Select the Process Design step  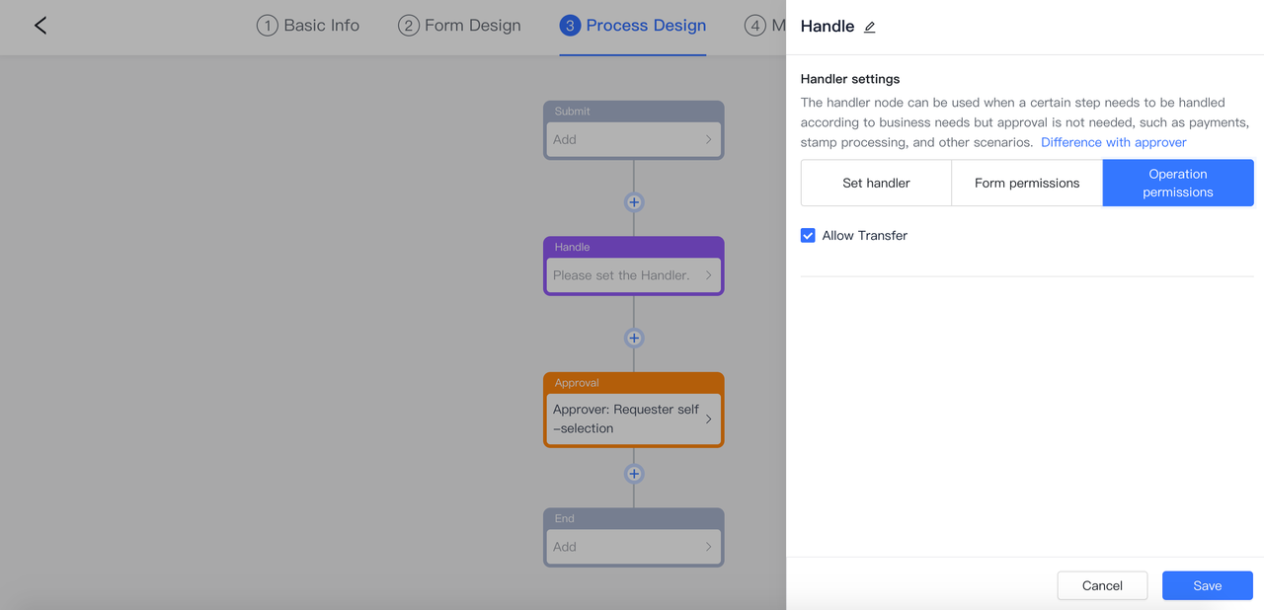tap(633, 26)
